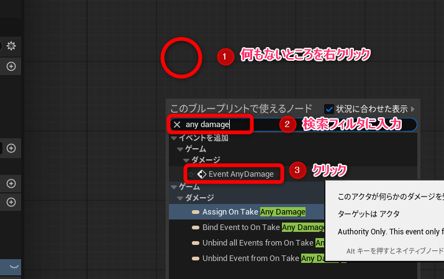The width and height of the screenshot is (444, 279).
Task: Click the topmost plus icon under the gear
Action: pyautogui.click(x=11, y=66)
